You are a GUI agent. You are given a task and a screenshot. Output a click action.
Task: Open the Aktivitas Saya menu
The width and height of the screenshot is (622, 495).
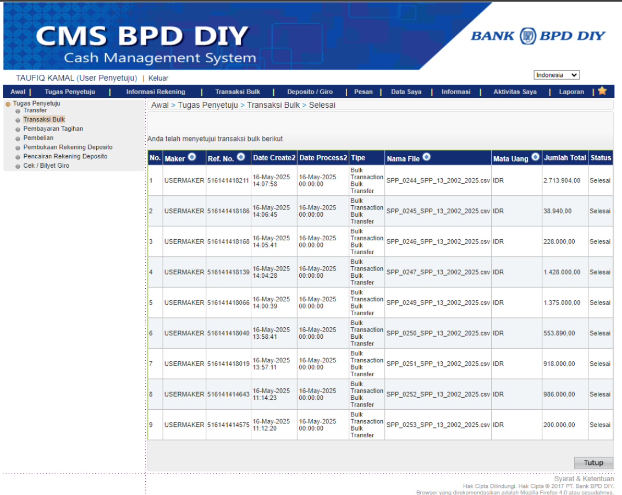click(515, 92)
